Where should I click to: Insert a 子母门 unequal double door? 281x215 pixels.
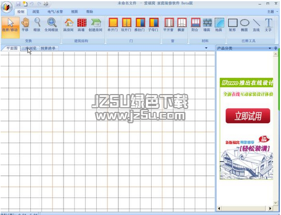153,25
